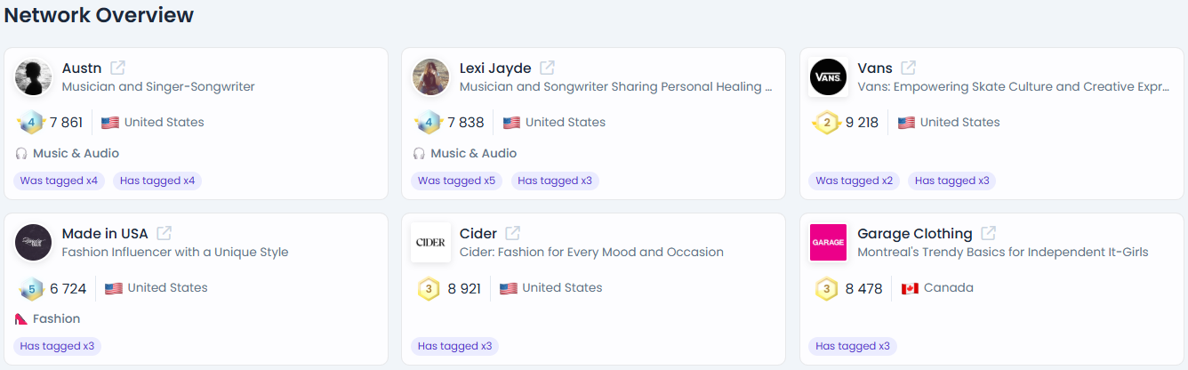Open Made in USA external link icon
This screenshot has height=370, width=1188.
[x=165, y=233]
